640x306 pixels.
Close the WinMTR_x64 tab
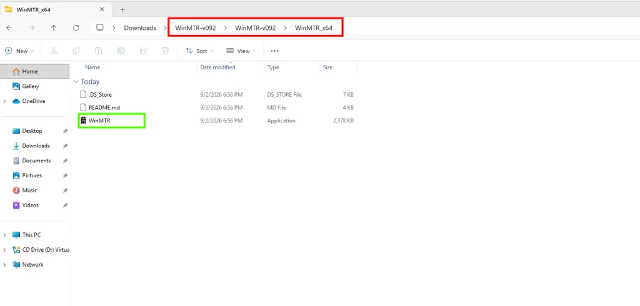click(102, 9)
